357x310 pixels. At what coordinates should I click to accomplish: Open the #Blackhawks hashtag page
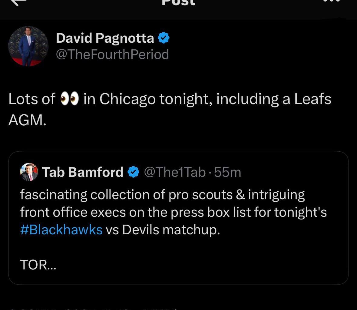61,229
